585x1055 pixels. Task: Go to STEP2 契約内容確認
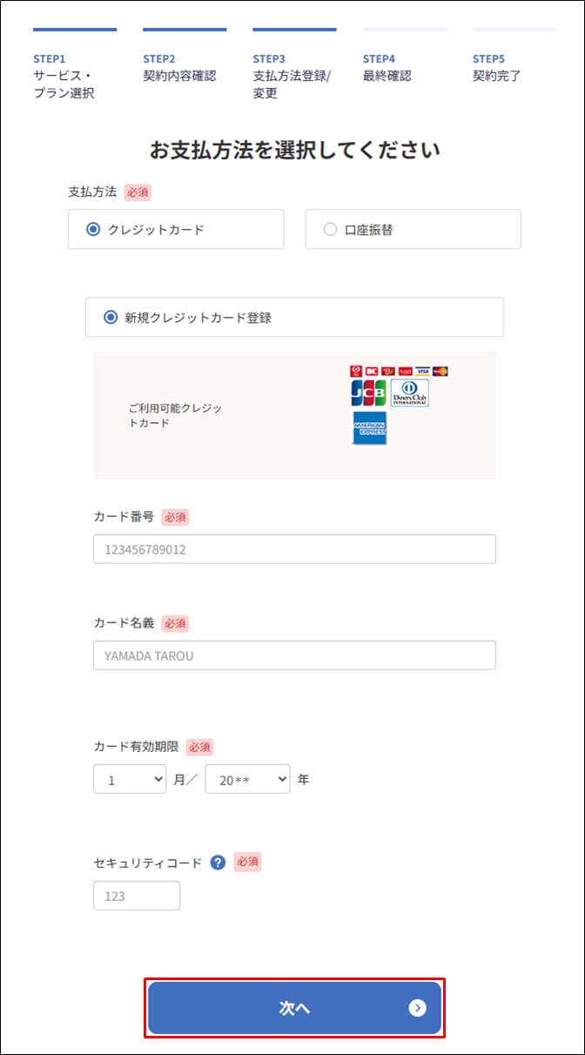pos(179,70)
